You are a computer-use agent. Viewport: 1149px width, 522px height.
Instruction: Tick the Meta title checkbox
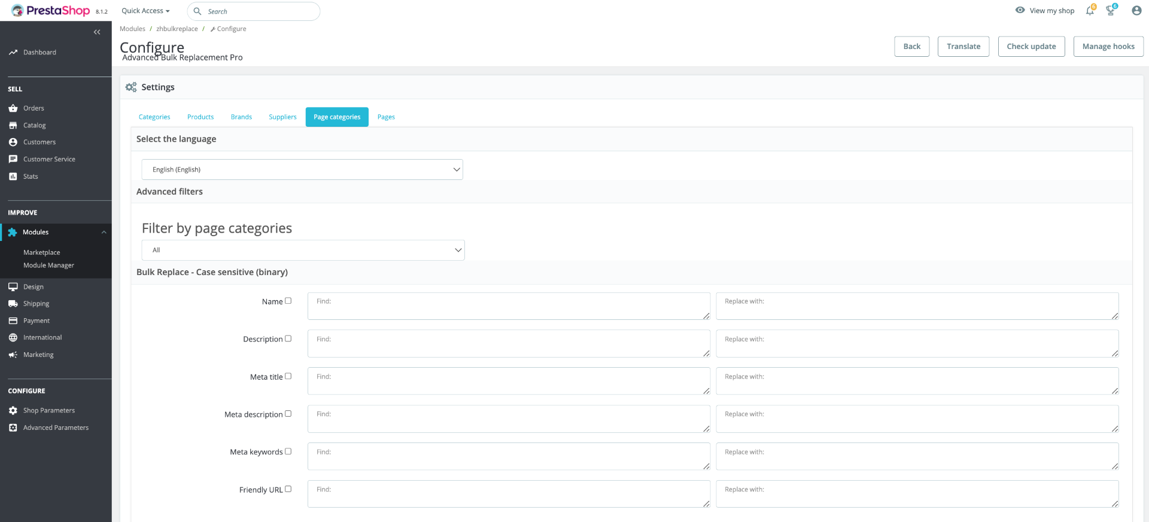tap(288, 376)
